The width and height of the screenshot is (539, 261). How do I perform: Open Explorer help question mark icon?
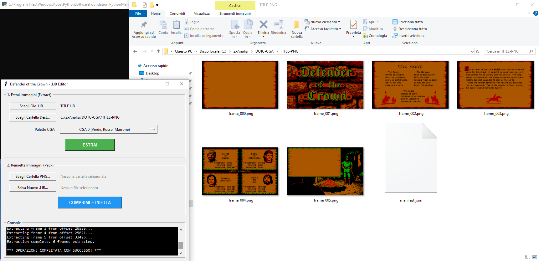536,13
